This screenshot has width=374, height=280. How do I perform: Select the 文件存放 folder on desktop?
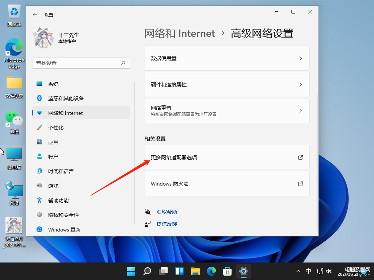pos(14,87)
